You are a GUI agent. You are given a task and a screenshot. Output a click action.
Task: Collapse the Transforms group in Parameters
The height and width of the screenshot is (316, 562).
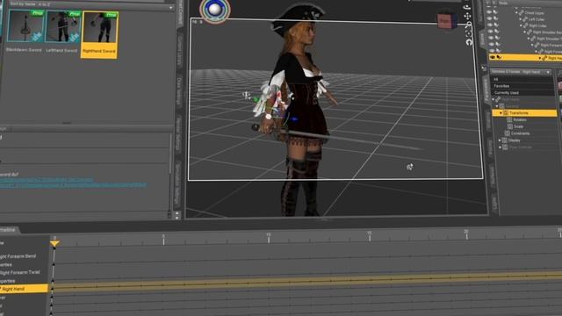(x=501, y=113)
